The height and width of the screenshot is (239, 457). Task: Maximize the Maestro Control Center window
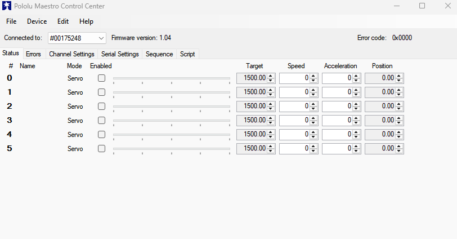(422, 6)
